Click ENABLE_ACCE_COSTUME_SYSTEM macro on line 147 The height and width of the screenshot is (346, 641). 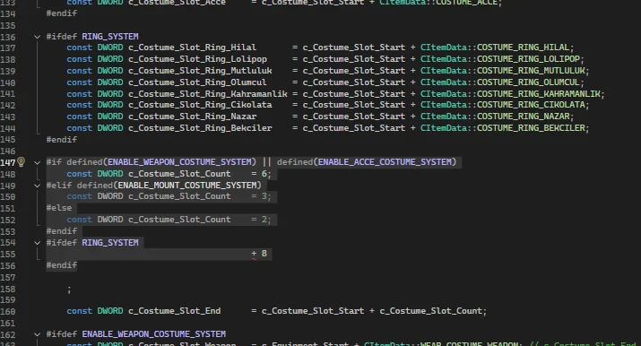[x=385, y=162]
